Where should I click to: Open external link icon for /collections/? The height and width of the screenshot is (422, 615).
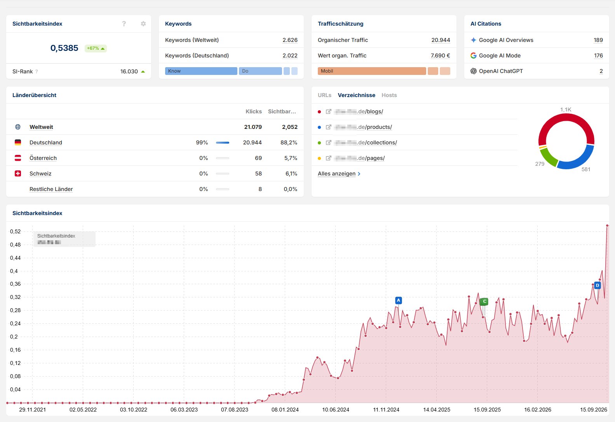pos(329,142)
